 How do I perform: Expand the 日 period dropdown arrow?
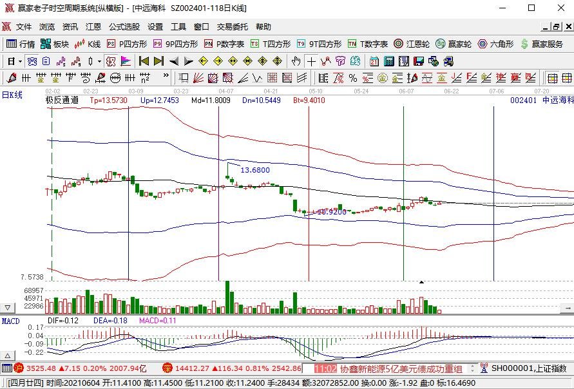click(x=20, y=61)
